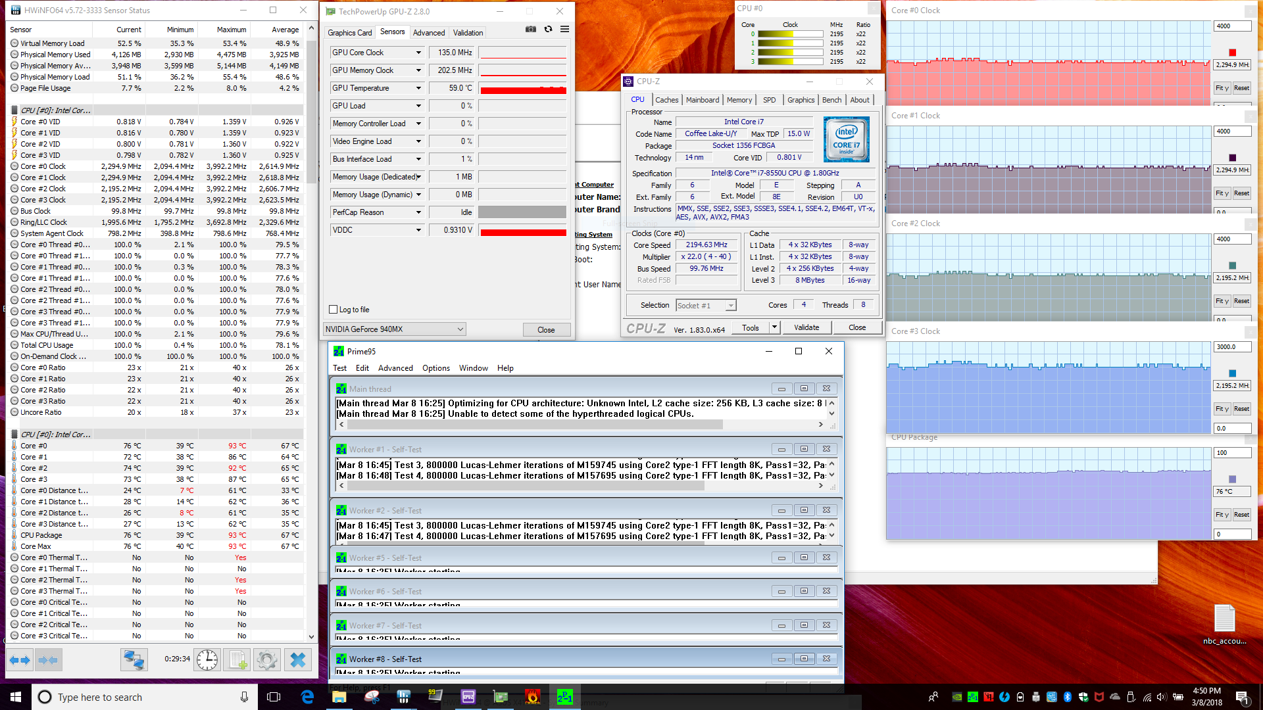Switch to GPU-Z Graphics Card tab
1263x710 pixels.
coord(350,32)
